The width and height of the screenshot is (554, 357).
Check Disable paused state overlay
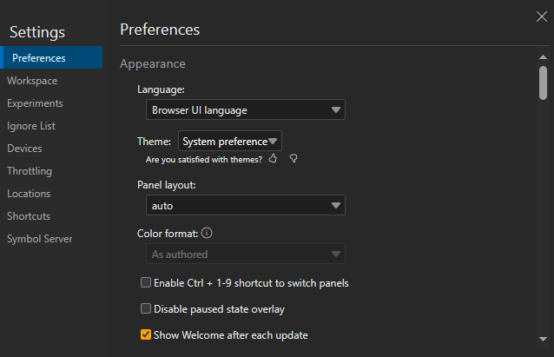[146, 308]
